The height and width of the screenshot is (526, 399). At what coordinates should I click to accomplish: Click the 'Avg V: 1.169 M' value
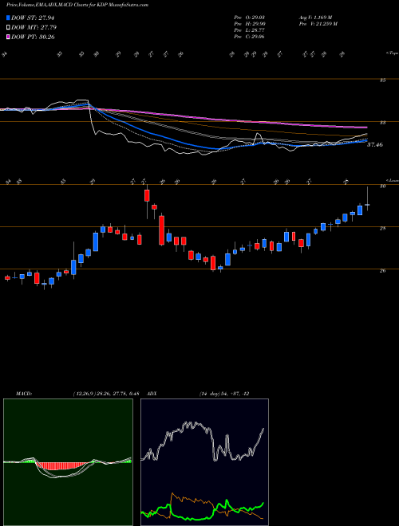point(315,17)
